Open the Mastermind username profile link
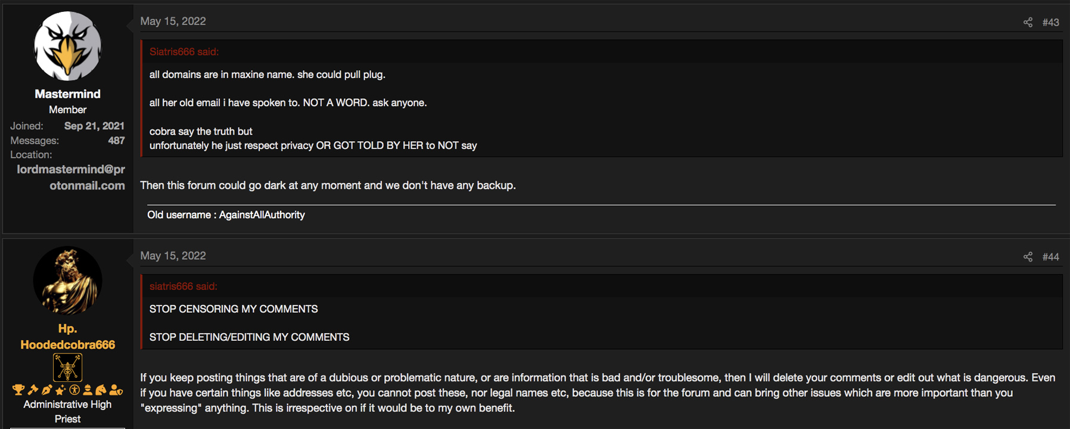Image resolution: width=1070 pixels, height=429 pixels. (67, 94)
